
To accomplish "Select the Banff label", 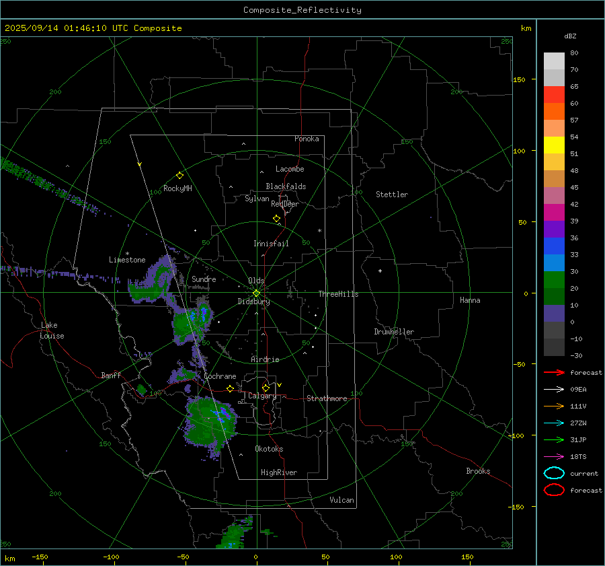I will pos(111,376).
